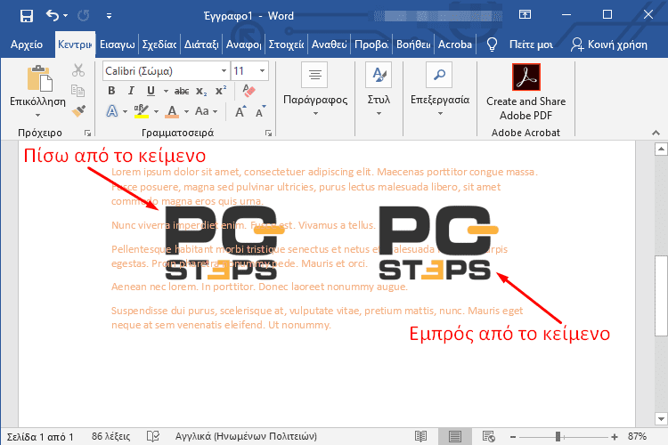Collapse the ribbon with the chevron

pos(656,133)
